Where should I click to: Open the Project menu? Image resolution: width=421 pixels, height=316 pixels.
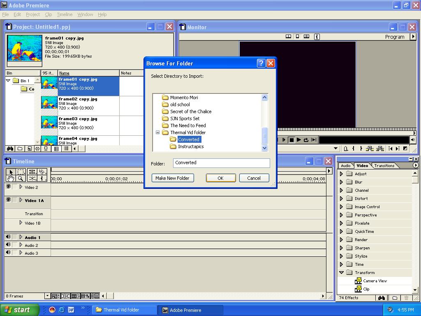pos(33,14)
